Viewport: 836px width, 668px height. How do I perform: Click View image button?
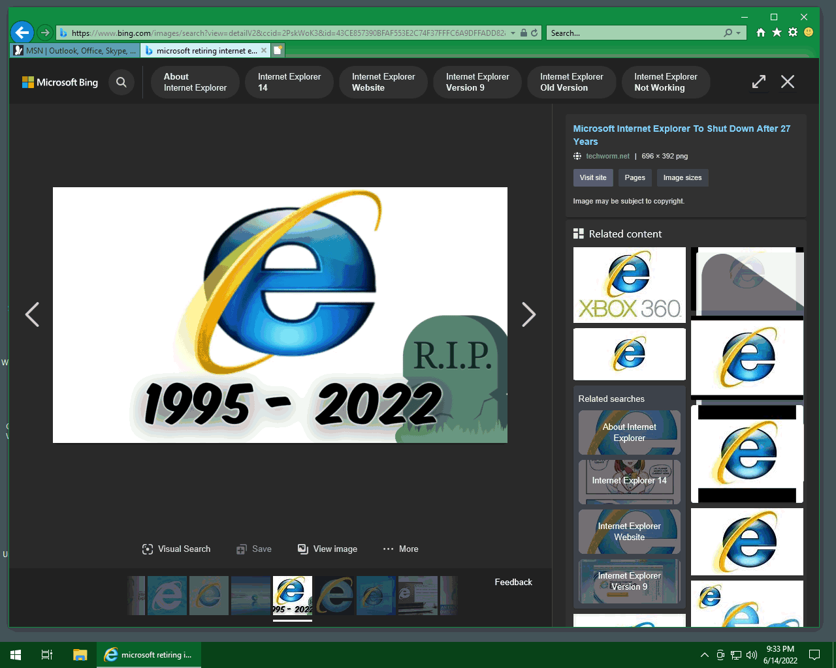coord(327,549)
